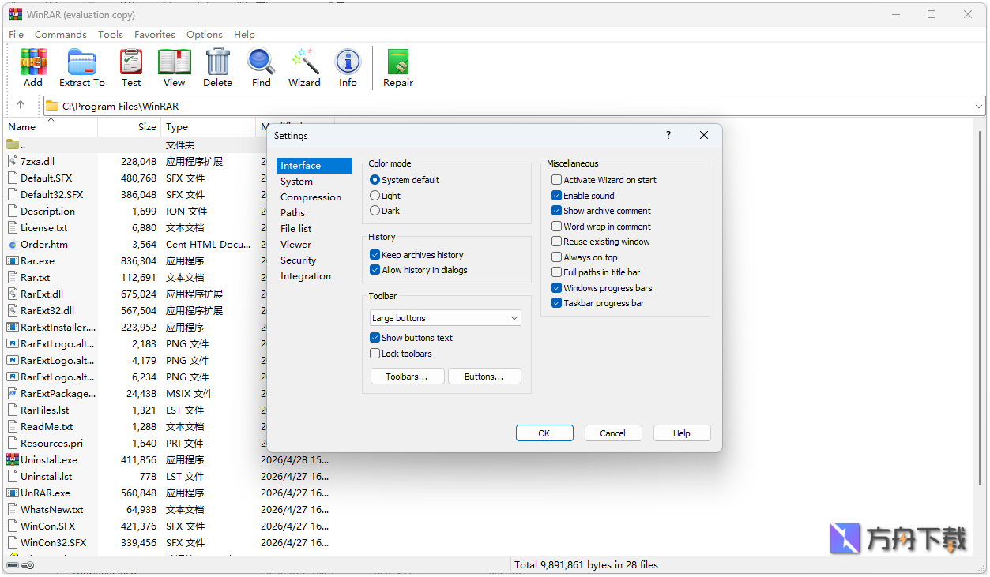This screenshot has height=577, width=990.
Task: Click the Add archive toolbar icon
Action: coord(33,68)
